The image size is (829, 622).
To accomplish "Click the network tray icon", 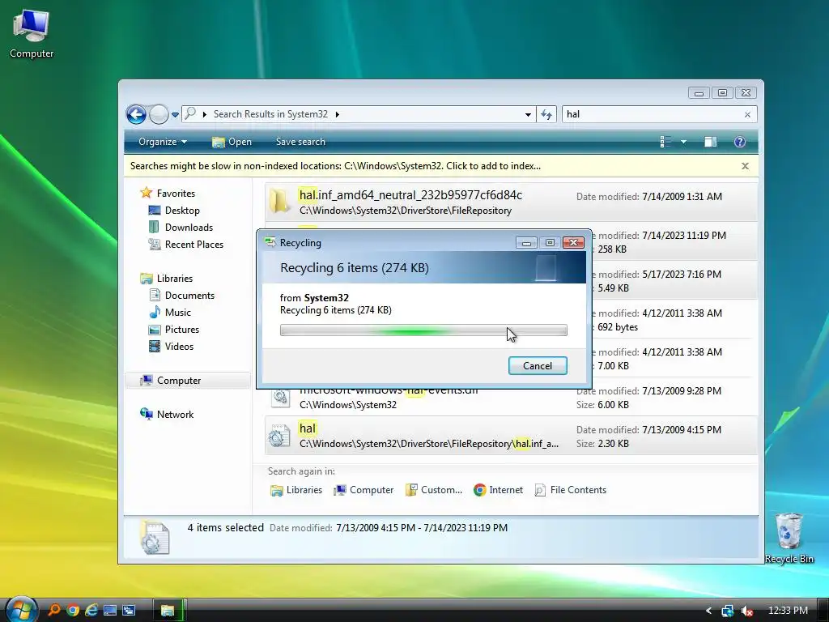I will click(728, 611).
